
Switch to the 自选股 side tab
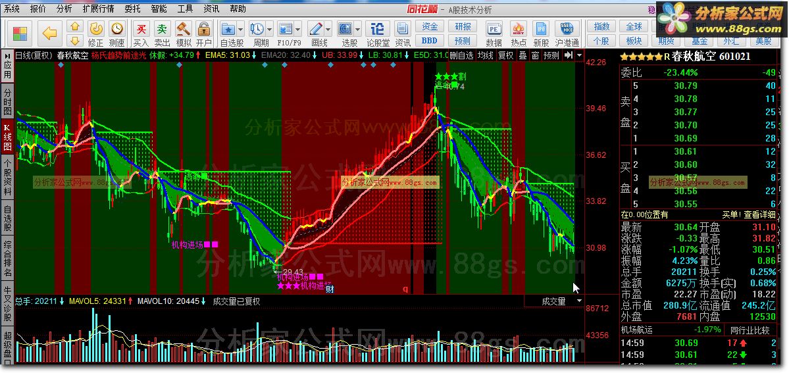tap(7, 218)
